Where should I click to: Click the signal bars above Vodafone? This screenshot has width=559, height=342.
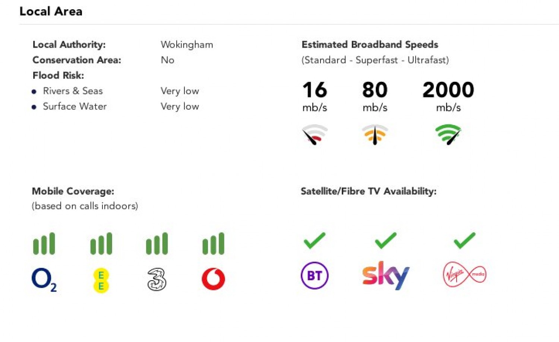pyautogui.click(x=213, y=244)
